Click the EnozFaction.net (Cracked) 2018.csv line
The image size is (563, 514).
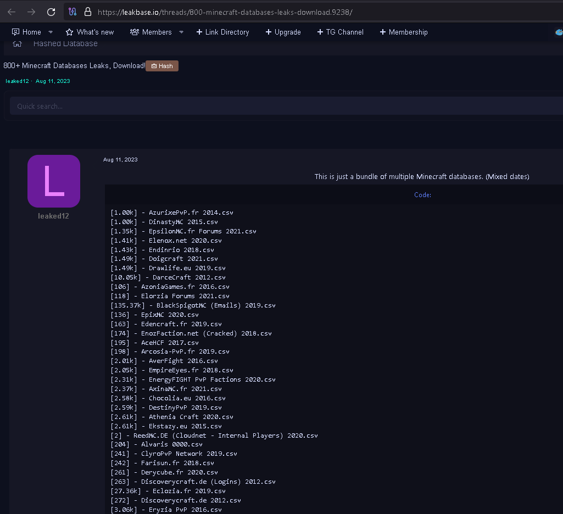tap(191, 333)
